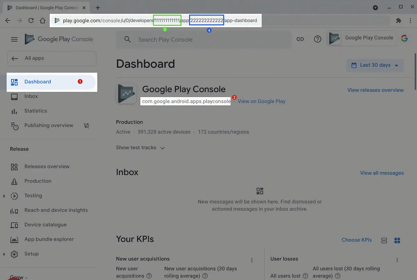417x280 pixels.
Task: Expand the Setup sidebar section
Action: point(4,254)
